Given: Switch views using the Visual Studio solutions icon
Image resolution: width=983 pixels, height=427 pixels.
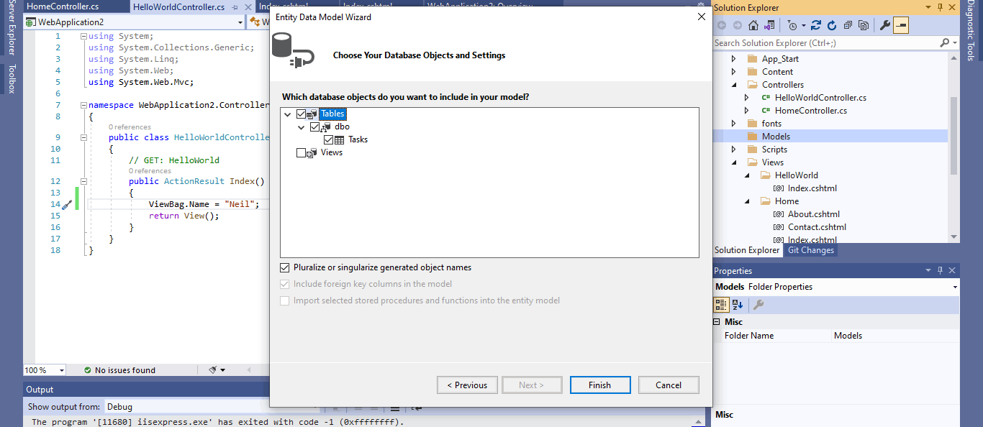Looking at the screenshot, I should click(770, 25).
